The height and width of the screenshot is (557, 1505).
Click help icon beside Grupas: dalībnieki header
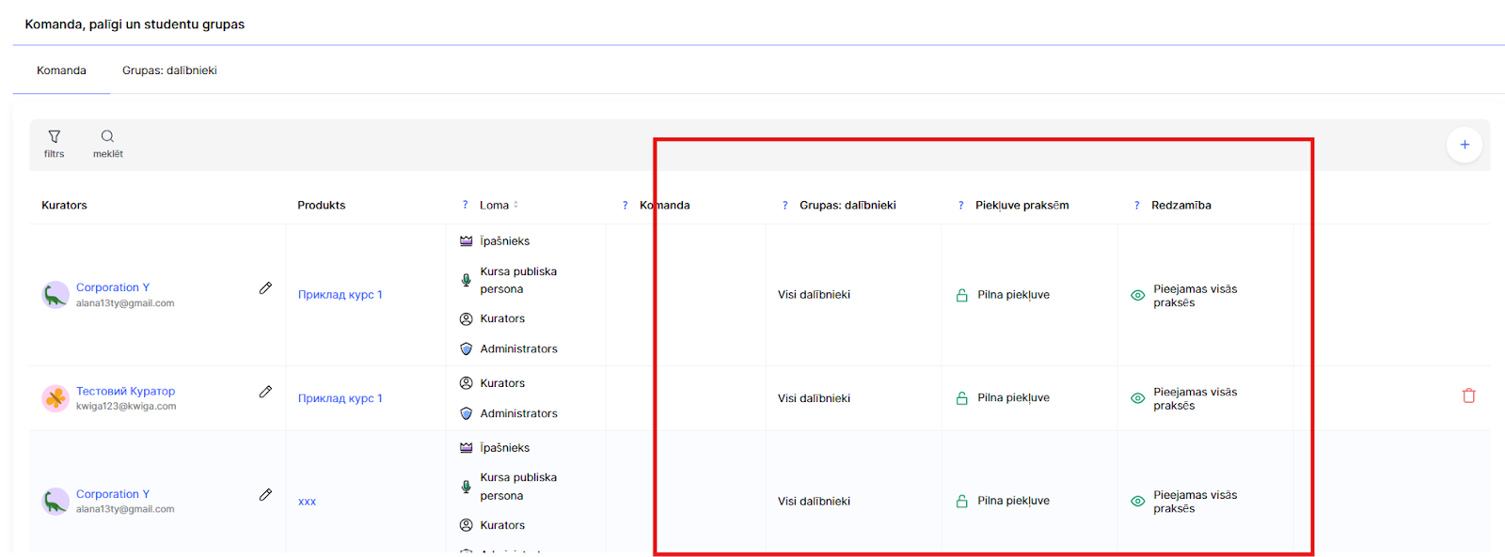coord(784,206)
